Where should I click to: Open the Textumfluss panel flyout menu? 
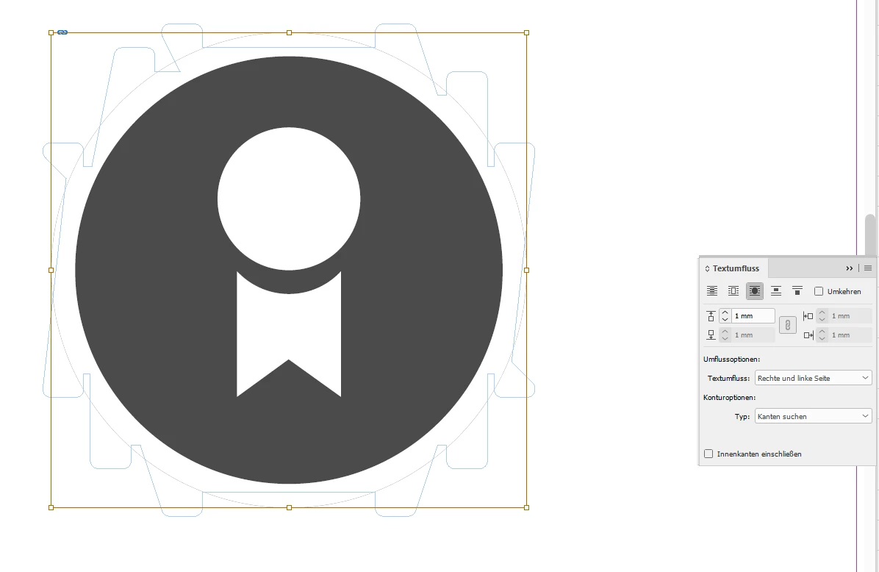click(868, 268)
